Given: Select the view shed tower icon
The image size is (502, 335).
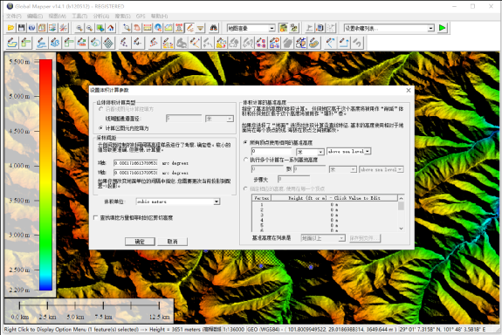Looking at the screenshot, I should [x=179, y=28].
